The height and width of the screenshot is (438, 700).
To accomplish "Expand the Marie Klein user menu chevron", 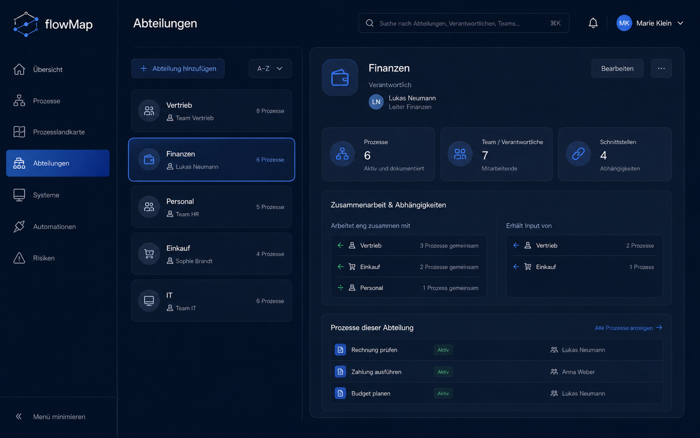I will pos(680,23).
